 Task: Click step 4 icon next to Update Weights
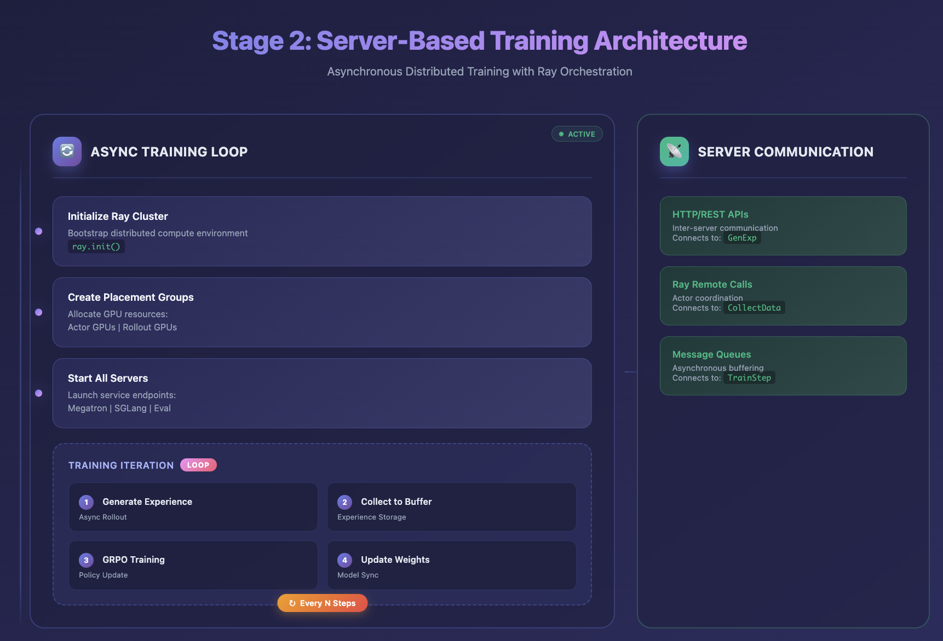345,560
